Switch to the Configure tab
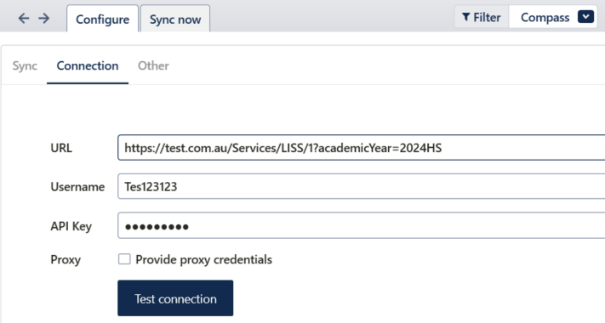This screenshot has height=323, width=605. 102,19
